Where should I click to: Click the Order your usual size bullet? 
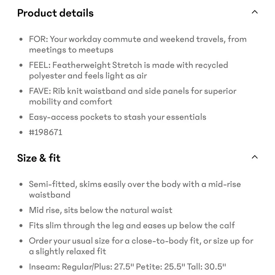click(141, 246)
